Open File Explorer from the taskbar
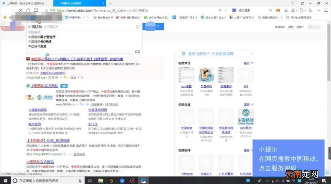This screenshot has width=331, height=184. click(101, 181)
